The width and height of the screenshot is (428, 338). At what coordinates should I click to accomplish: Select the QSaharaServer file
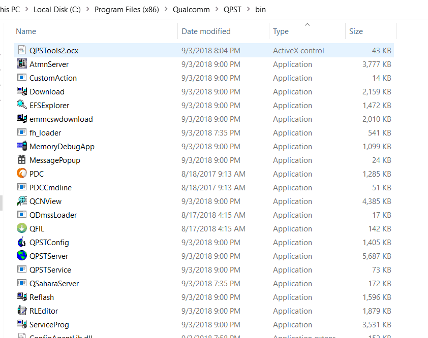52,283
